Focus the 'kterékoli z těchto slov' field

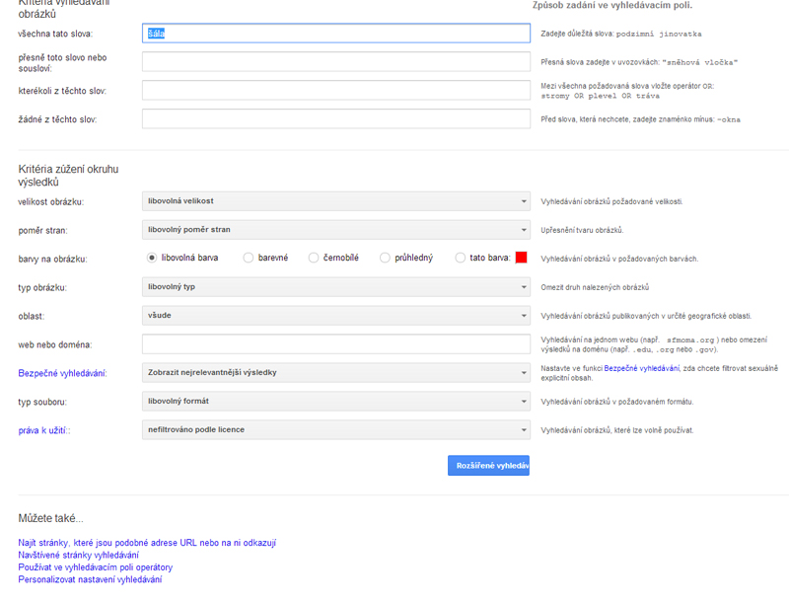tap(336, 91)
